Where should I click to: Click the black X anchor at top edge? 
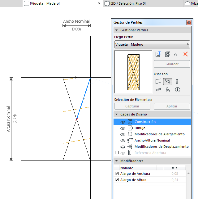pyautogui.click(x=76, y=77)
